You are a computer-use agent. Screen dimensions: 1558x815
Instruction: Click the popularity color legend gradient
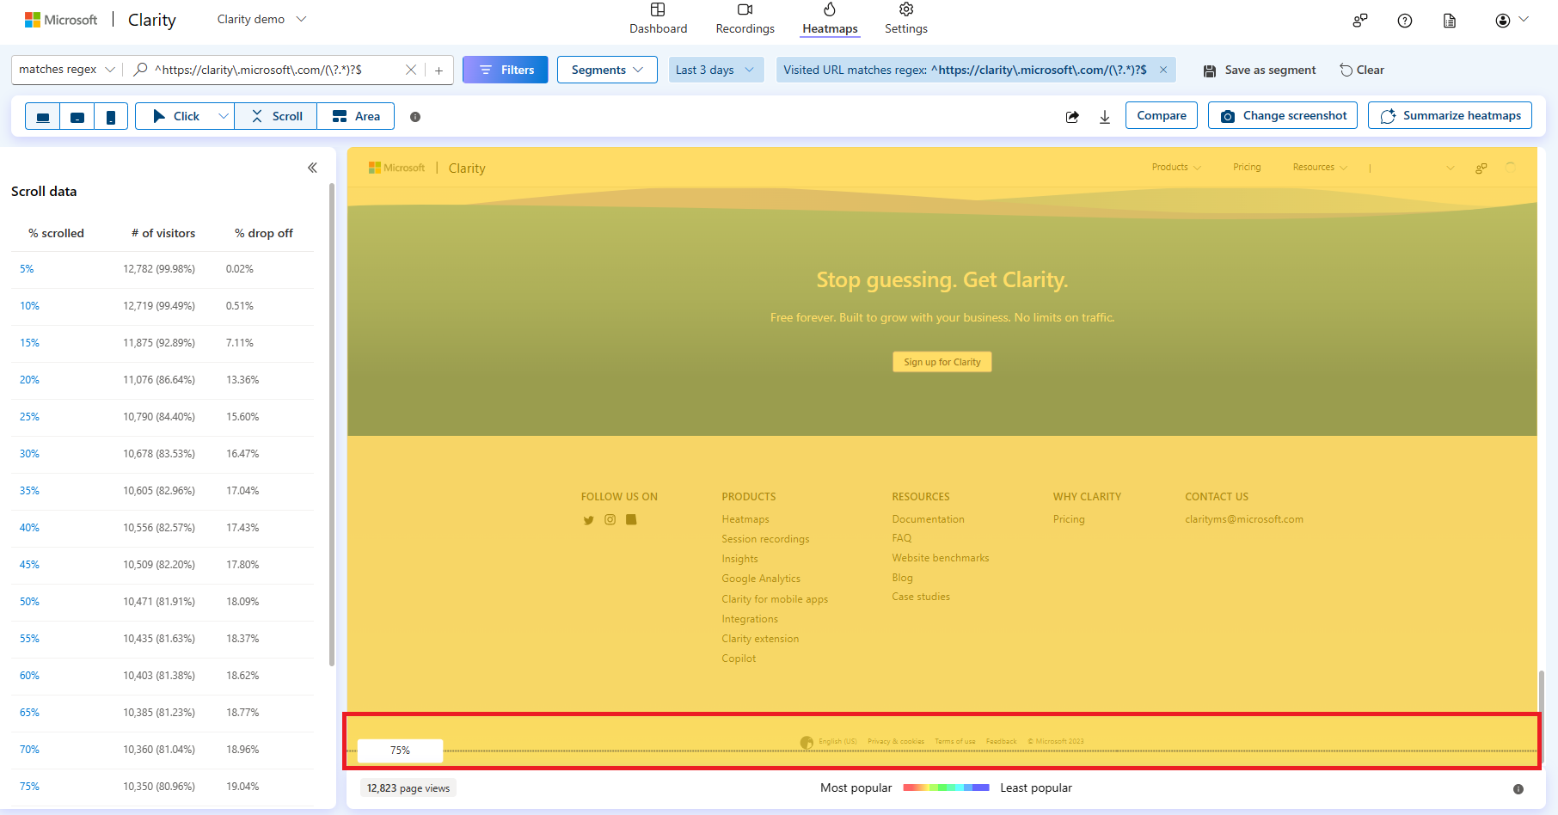(946, 787)
